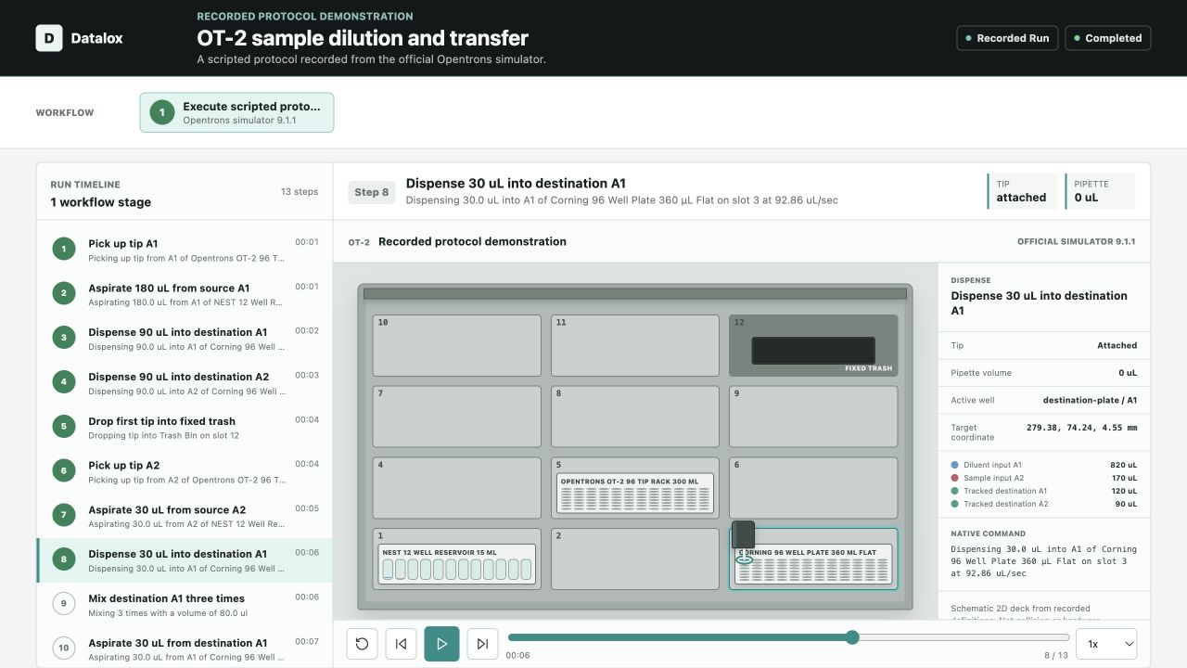The image size is (1187, 668).
Task: Click the Corning 96 well plate in slot 3
Action: pos(813,565)
